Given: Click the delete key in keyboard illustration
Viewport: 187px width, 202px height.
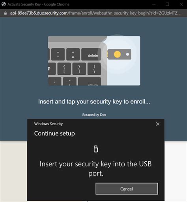Looking at the screenshot, I should [91, 54].
